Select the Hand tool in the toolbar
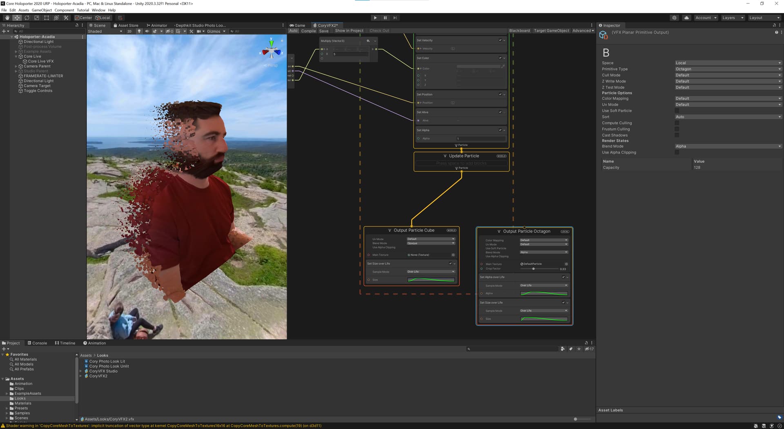 click(x=7, y=18)
